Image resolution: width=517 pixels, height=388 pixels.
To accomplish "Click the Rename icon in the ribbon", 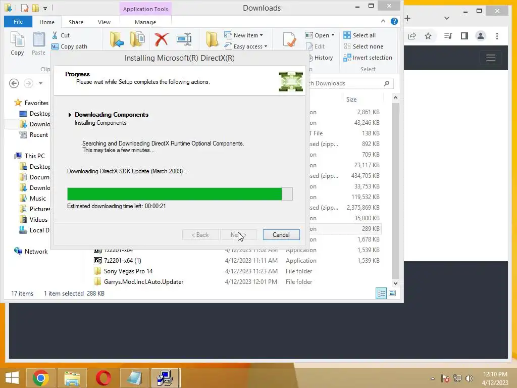I will 184,39.
